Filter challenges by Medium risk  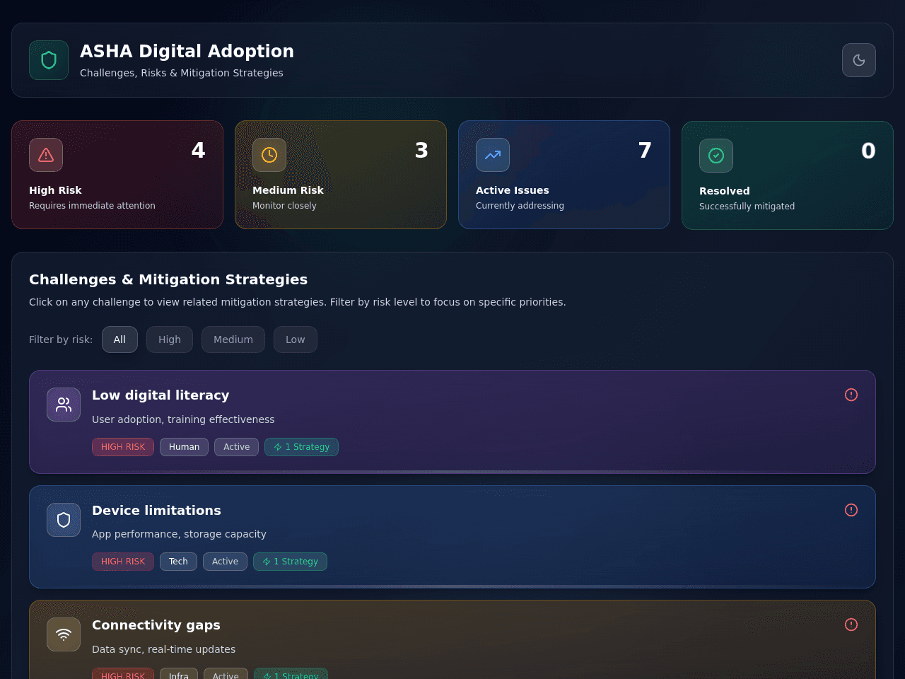233,339
